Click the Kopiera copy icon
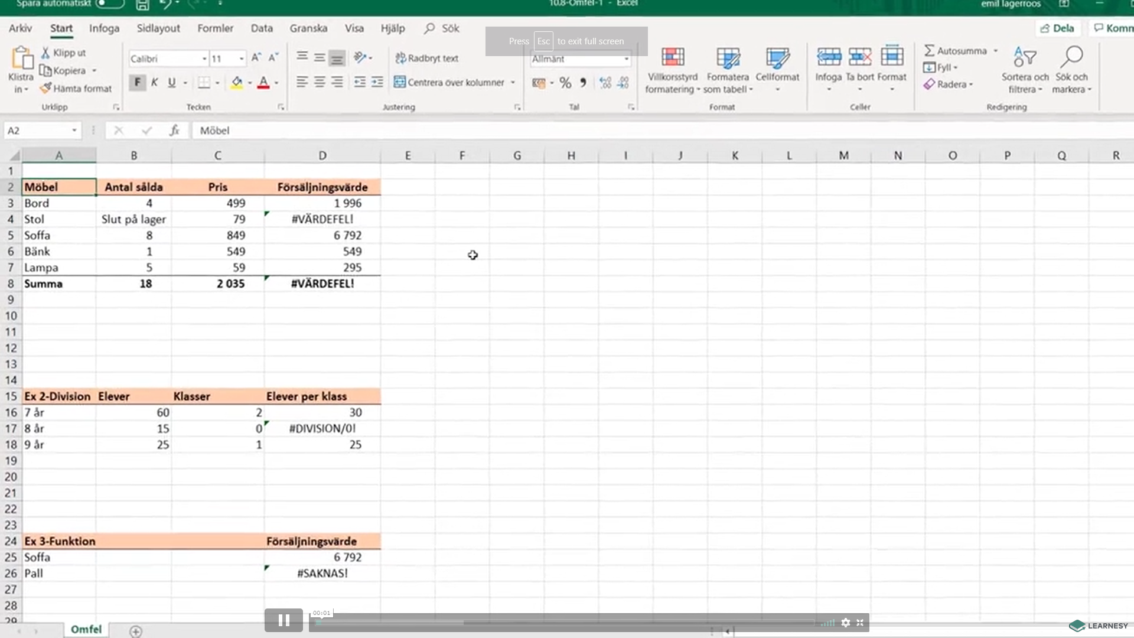 tap(45, 70)
